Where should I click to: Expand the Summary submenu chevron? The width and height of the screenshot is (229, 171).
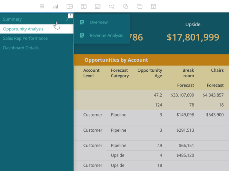coord(67,19)
